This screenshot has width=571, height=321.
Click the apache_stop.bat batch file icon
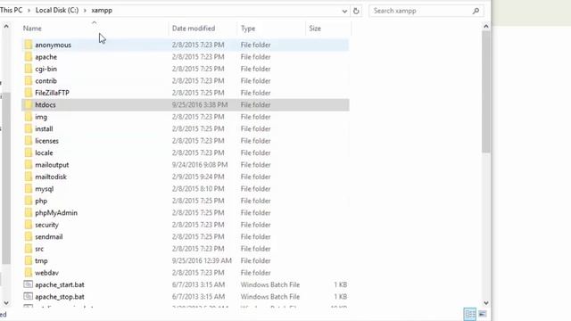click(28, 297)
